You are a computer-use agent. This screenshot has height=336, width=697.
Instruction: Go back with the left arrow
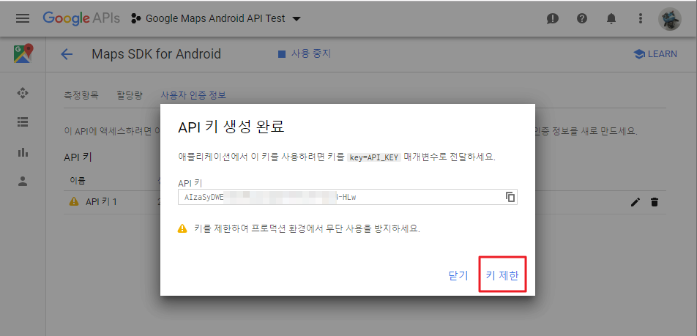pyautogui.click(x=67, y=54)
